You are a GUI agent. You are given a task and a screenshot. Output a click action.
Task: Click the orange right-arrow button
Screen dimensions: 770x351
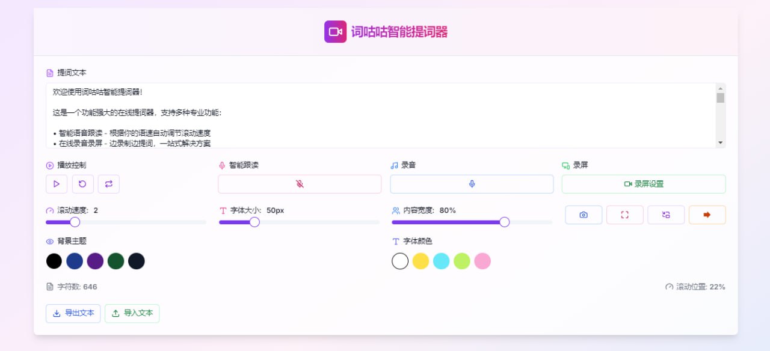point(707,215)
